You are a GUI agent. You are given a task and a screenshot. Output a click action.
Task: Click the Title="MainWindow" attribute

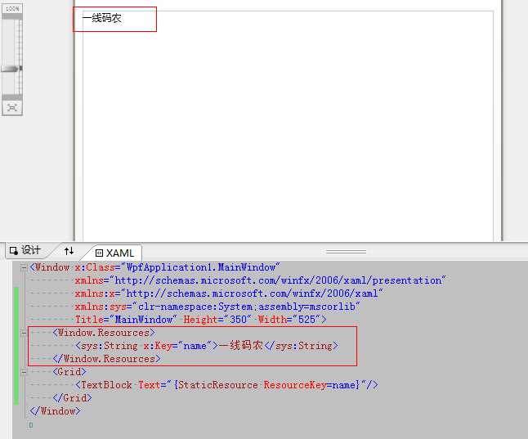126,320
